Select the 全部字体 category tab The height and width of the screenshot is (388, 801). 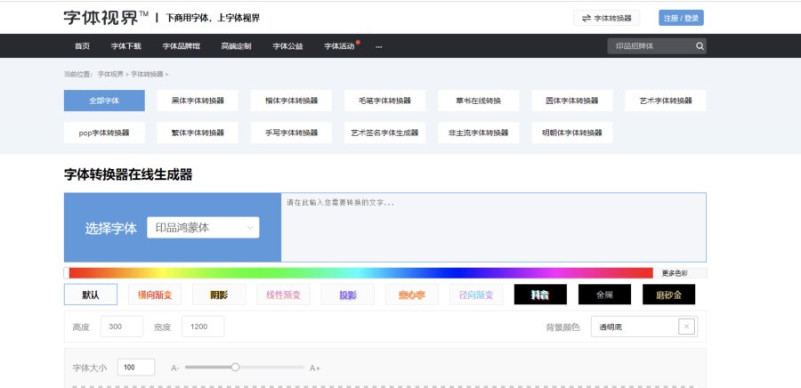coord(104,101)
